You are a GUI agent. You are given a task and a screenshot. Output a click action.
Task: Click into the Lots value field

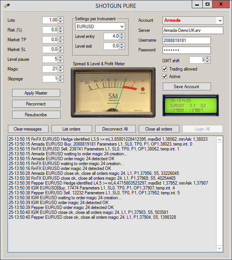(x=50, y=20)
